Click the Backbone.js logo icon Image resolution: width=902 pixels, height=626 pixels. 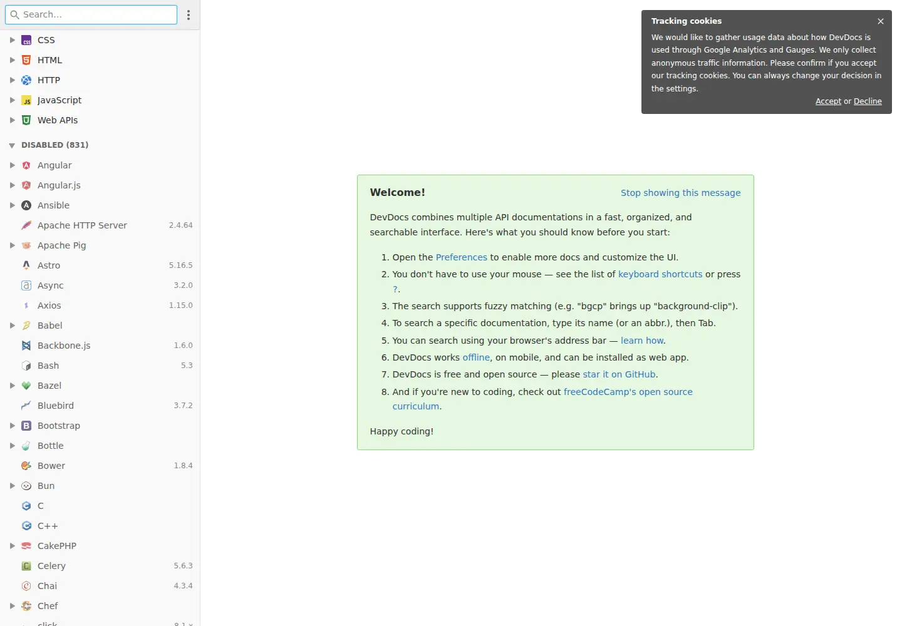click(26, 346)
